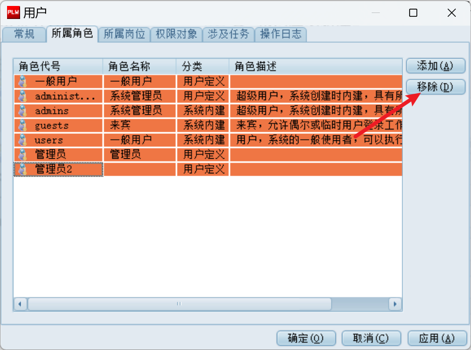Select the administ... role code cell
Screen dimensions: 471x350
(58, 96)
